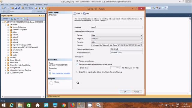The image size is (192, 108).
Task: Expand the Security folder
Action: pyautogui.click(x=5, y=58)
